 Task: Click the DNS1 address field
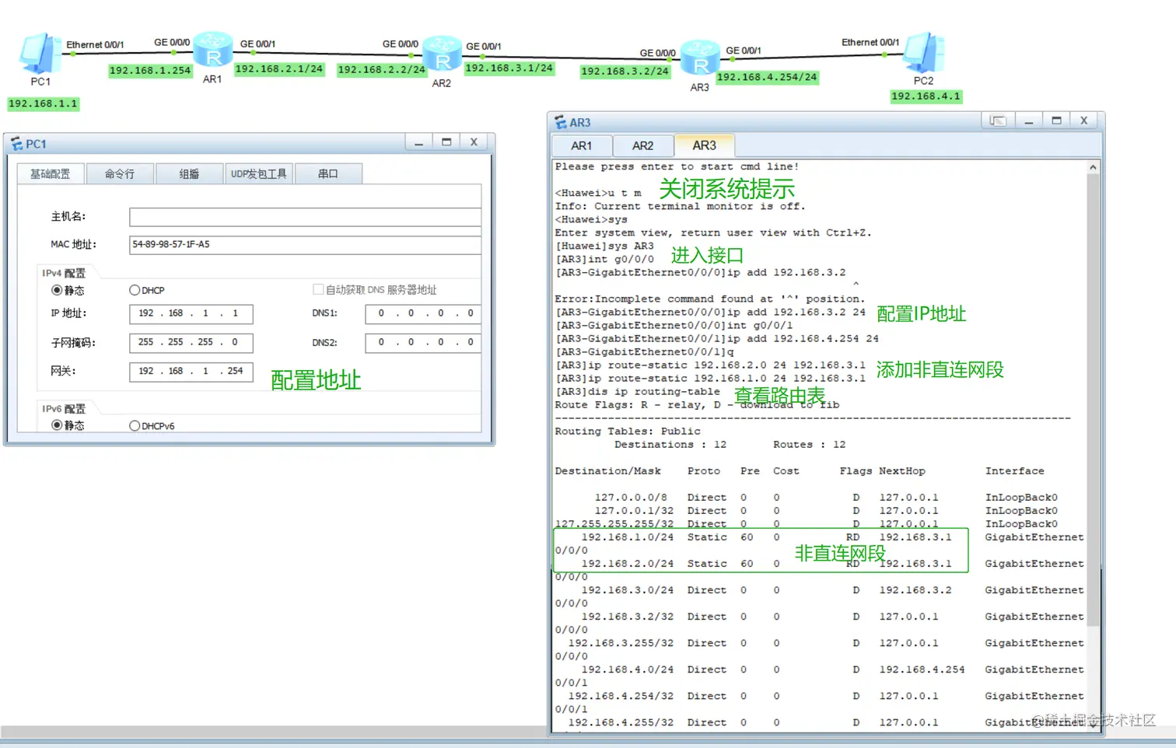[x=423, y=313]
